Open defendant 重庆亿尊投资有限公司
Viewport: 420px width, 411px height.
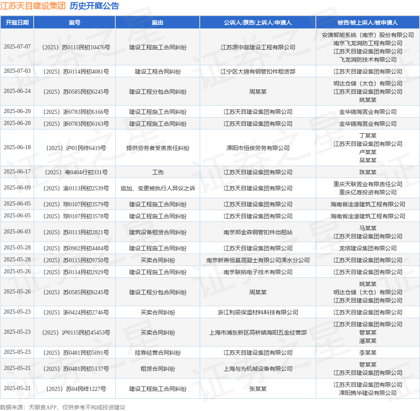point(367,192)
